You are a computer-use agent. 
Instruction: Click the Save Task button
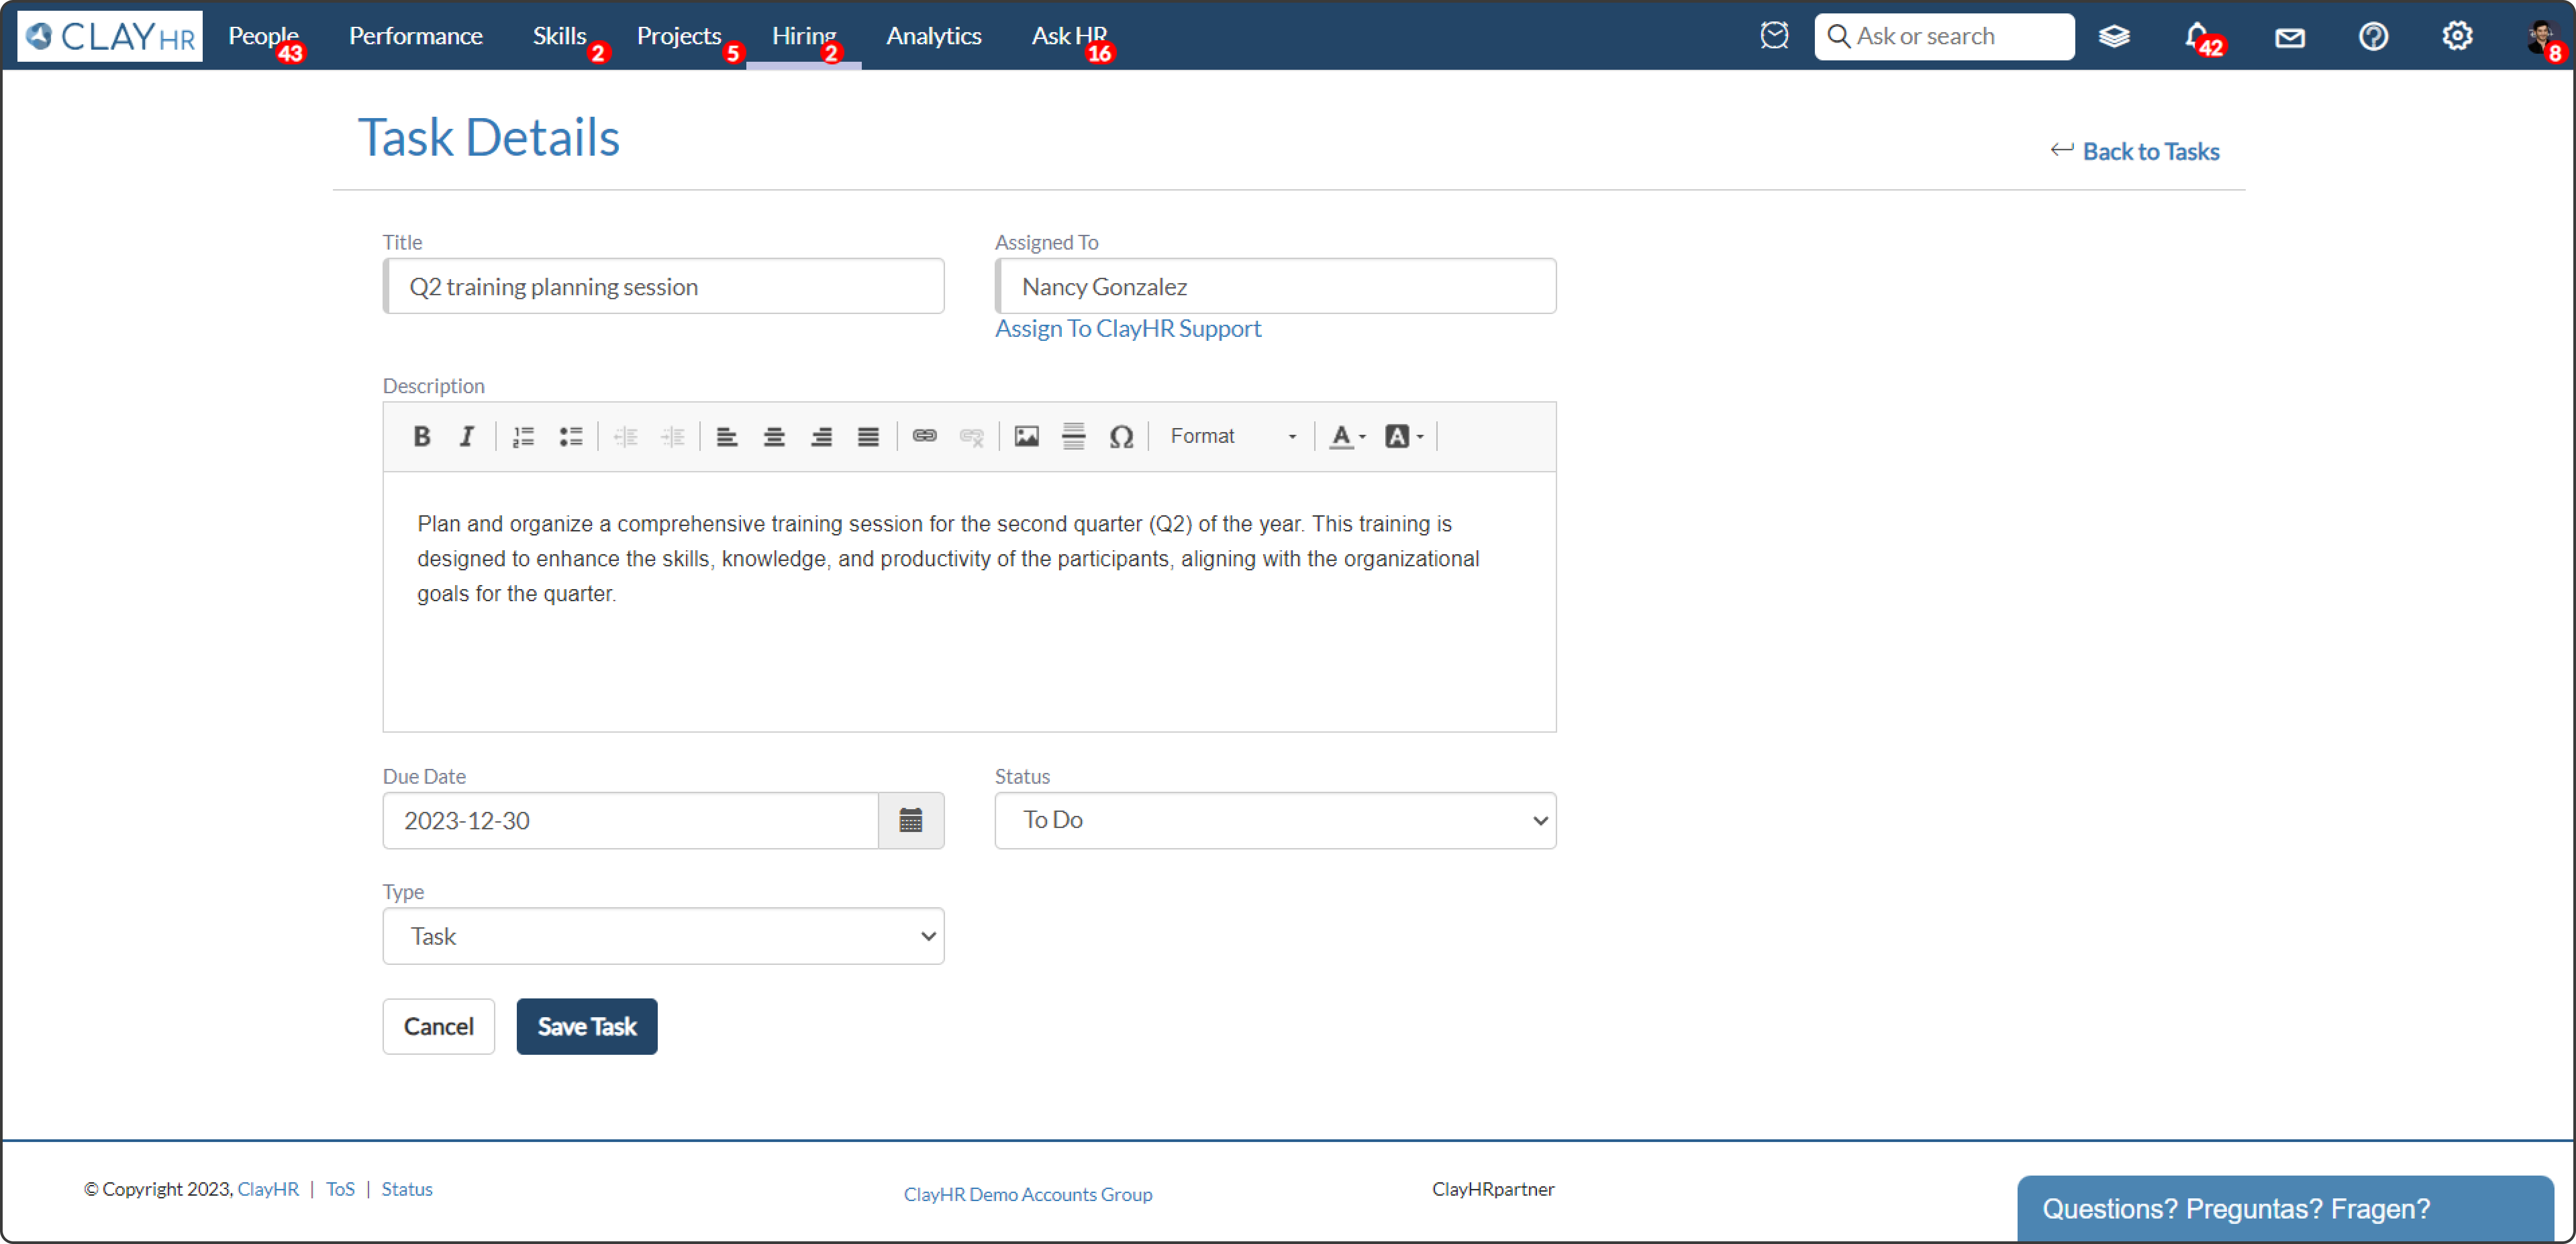[586, 1027]
